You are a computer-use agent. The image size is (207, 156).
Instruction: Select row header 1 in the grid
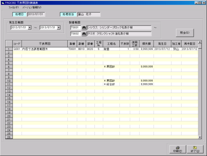tap(9, 49)
